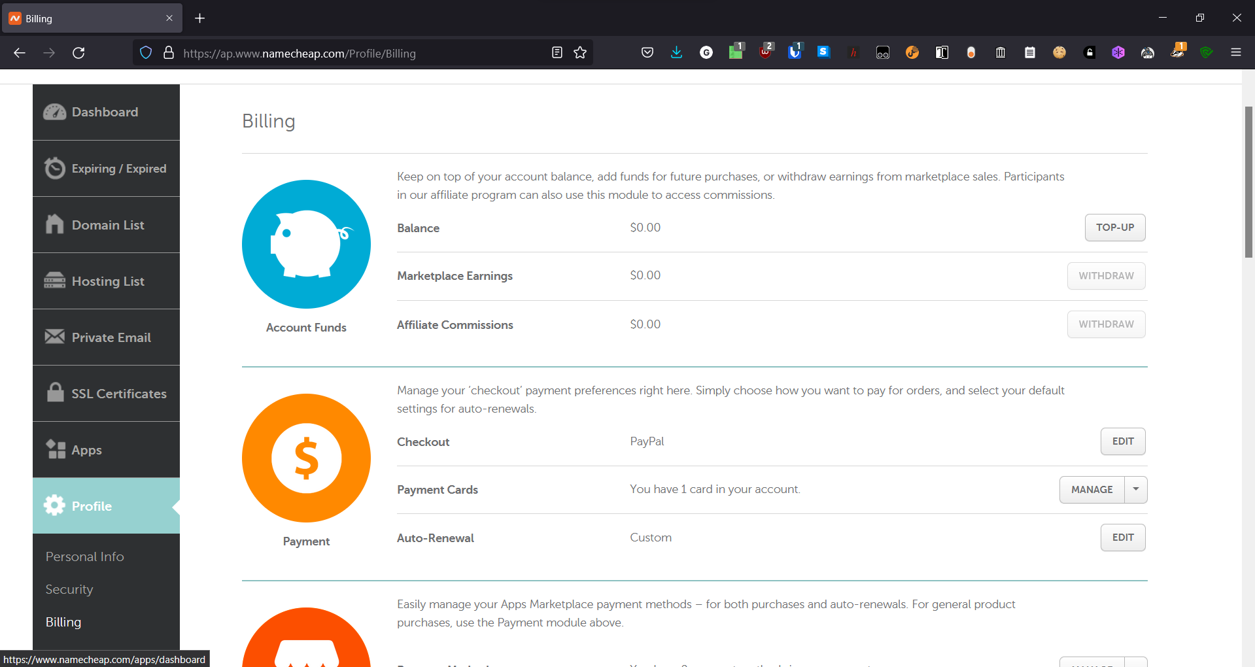Save page to Pocket
The image size is (1255, 667).
pyautogui.click(x=647, y=53)
